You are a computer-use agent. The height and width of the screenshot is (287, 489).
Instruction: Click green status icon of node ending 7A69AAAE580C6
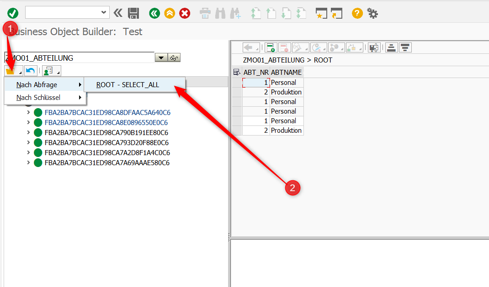coord(38,162)
